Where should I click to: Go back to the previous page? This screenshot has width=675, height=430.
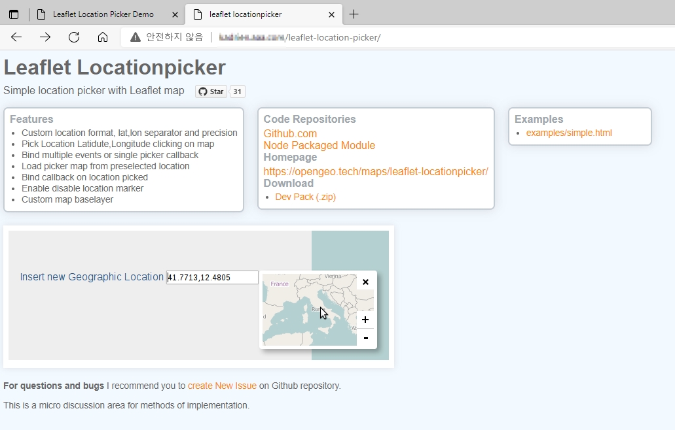click(x=16, y=37)
